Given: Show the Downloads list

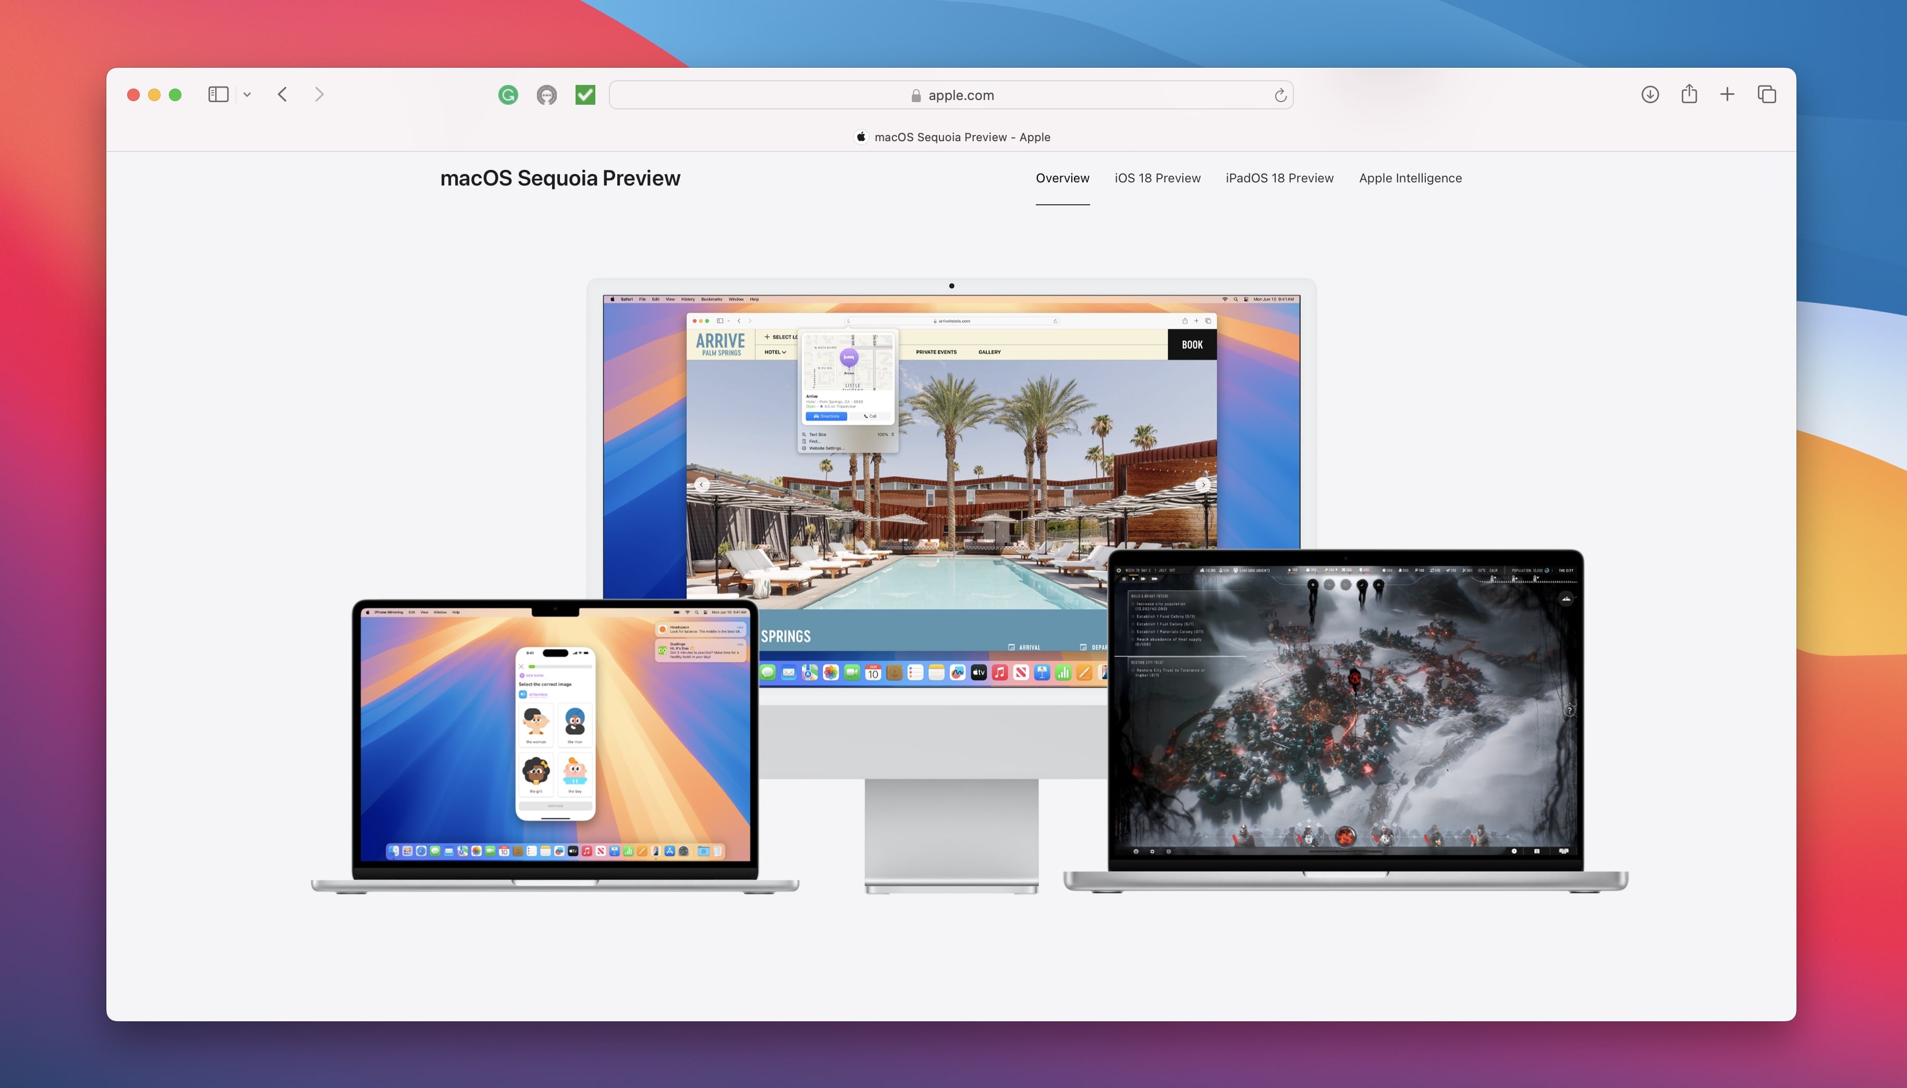Looking at the screenshot, I should point(1651,94).
